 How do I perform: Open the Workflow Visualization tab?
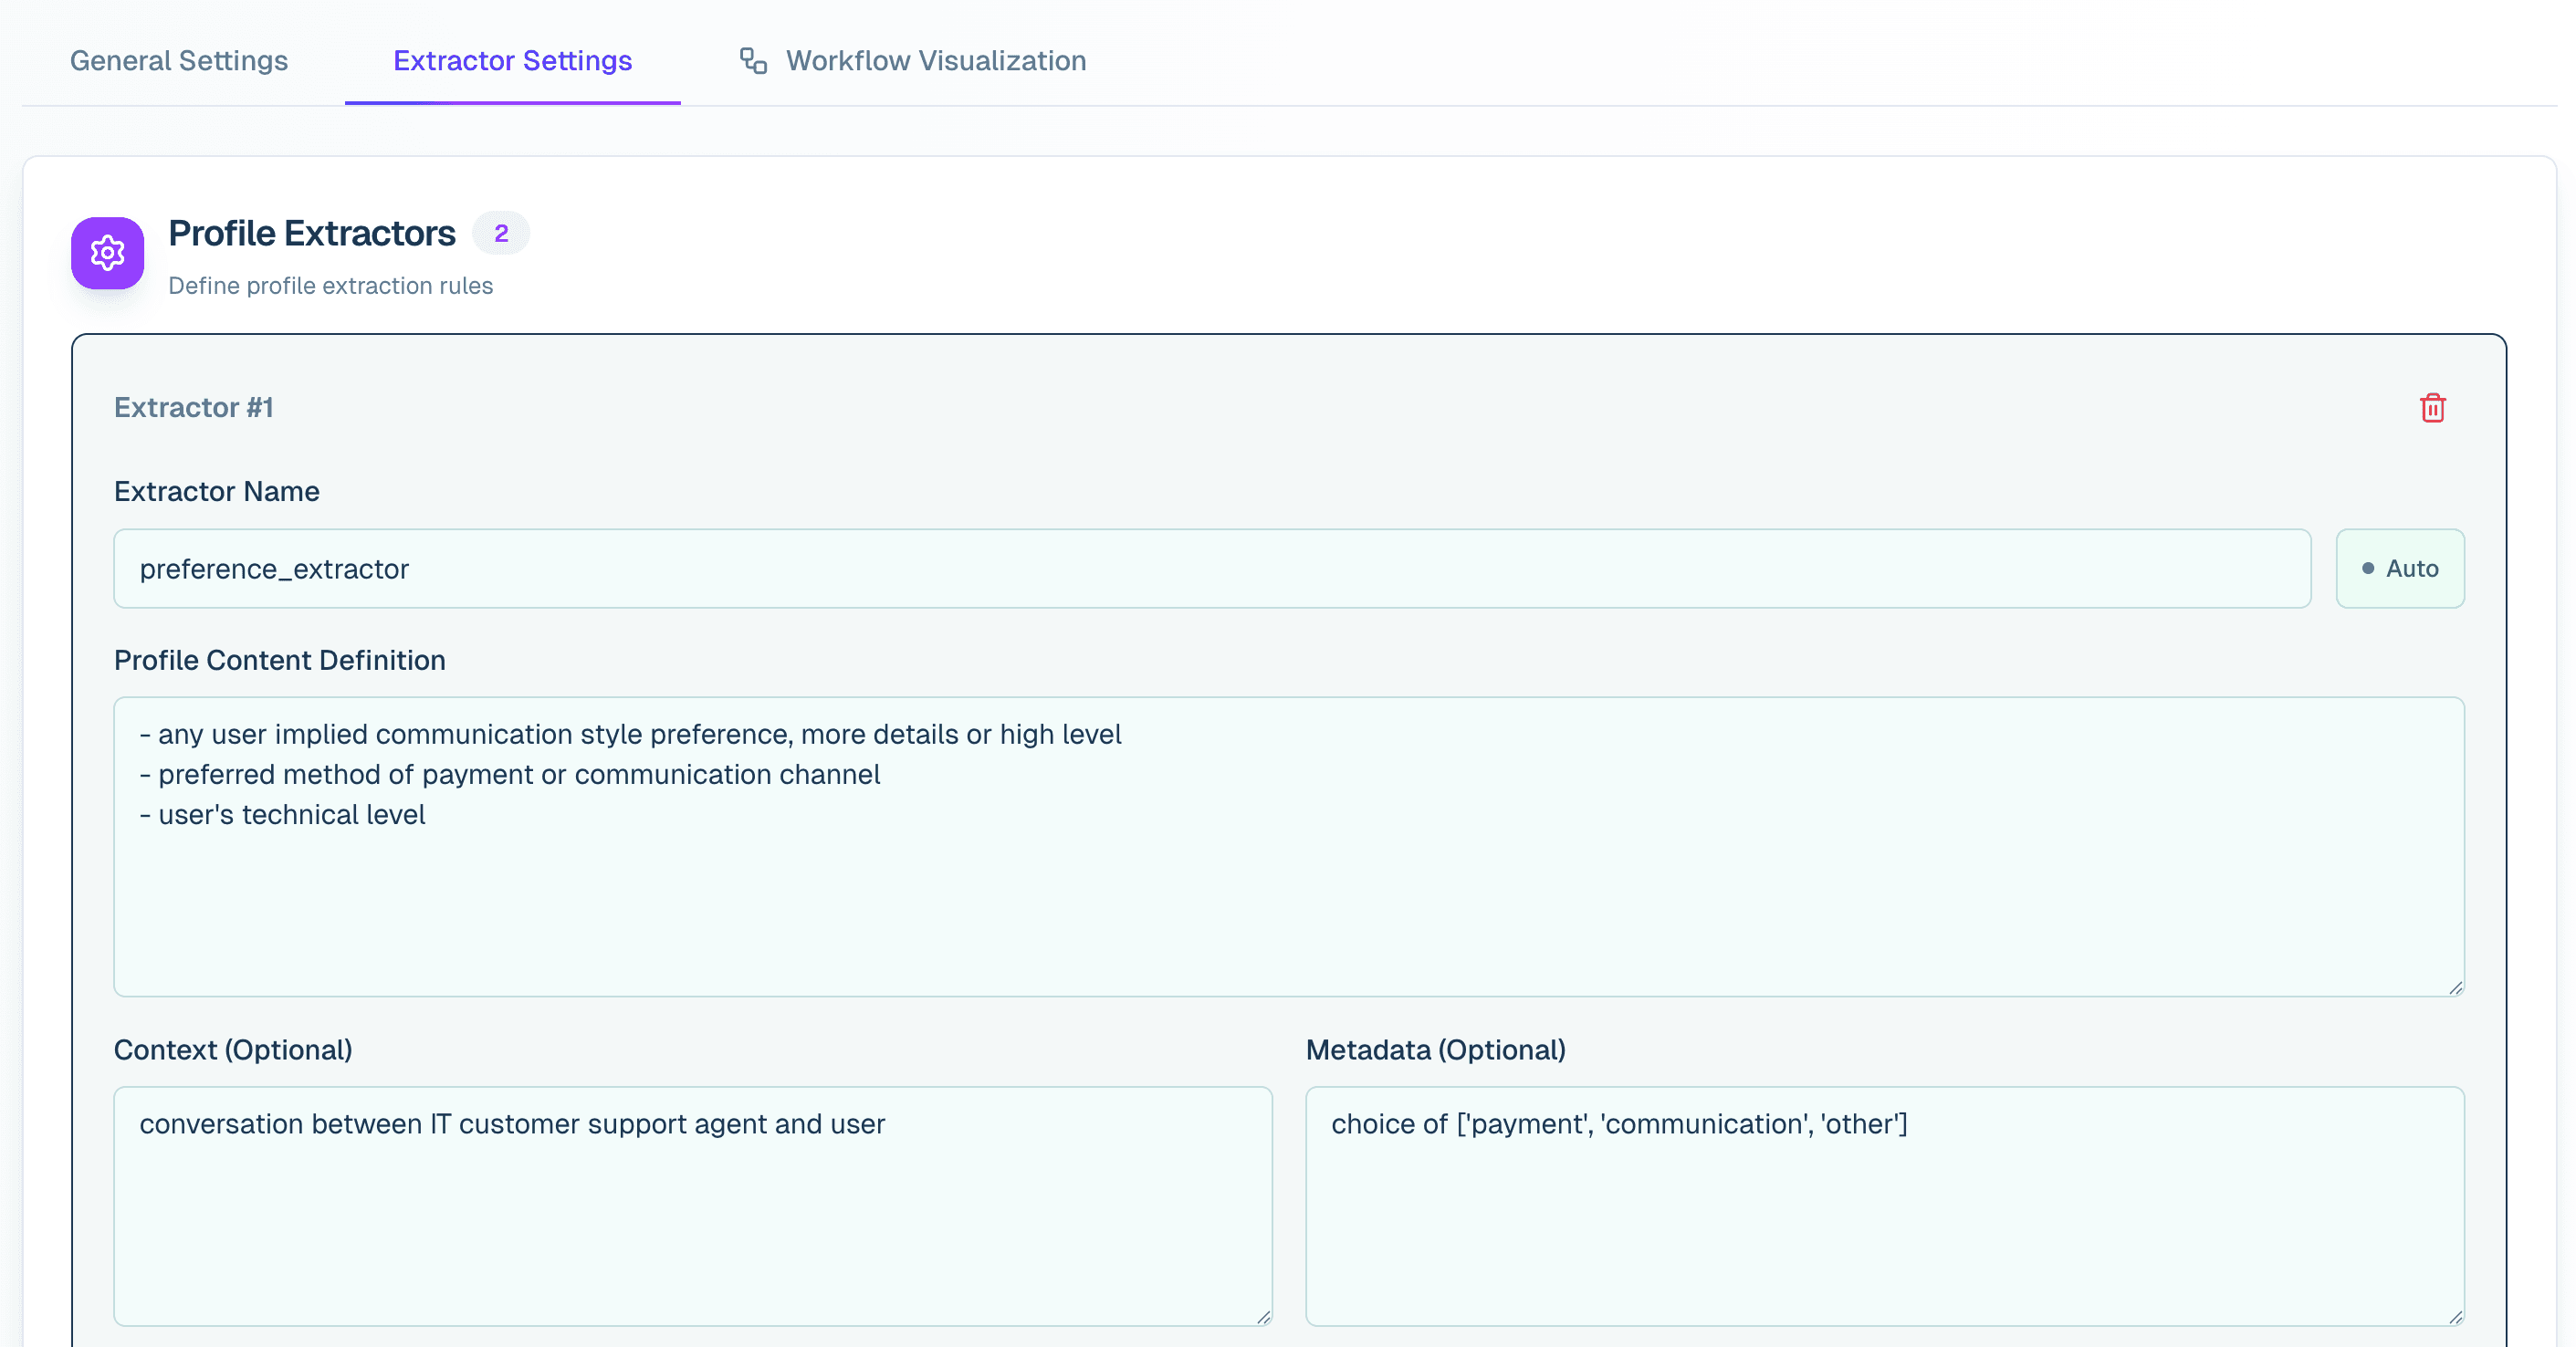click(x=935, y=60)
